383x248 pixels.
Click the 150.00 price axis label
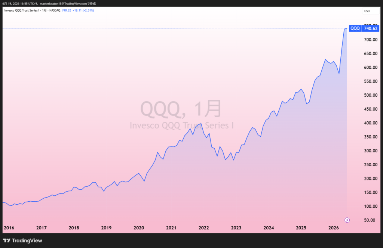point(371,192)
